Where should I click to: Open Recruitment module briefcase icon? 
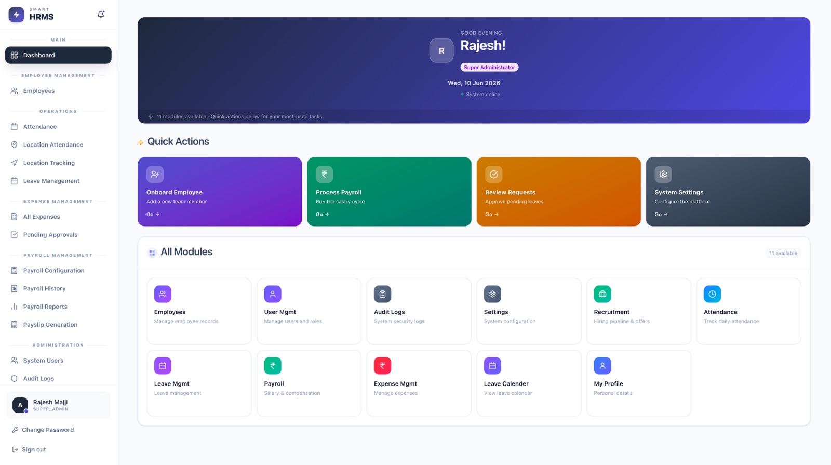click(x=602, y=294)
